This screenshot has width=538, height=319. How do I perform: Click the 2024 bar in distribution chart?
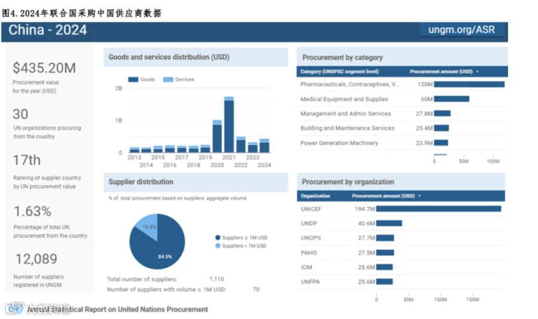click(265, 145)
